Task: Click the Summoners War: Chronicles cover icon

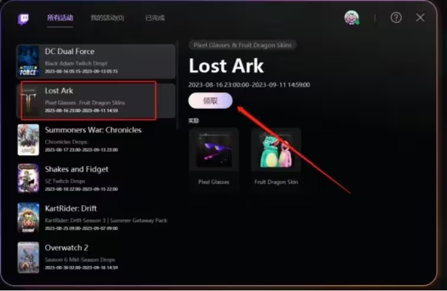Action: pyautogui.click(x=28, y=140)
